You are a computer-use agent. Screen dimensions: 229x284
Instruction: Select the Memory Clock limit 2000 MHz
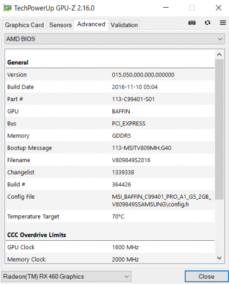pyautogui.click(x=125, y=259)
